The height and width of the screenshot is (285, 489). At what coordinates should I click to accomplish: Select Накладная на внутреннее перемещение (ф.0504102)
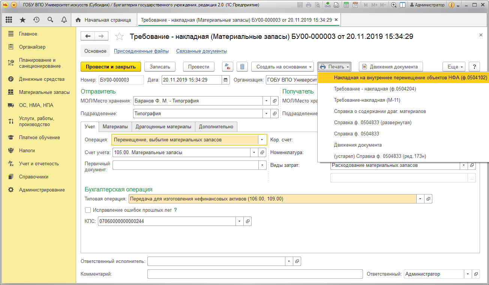403,77
